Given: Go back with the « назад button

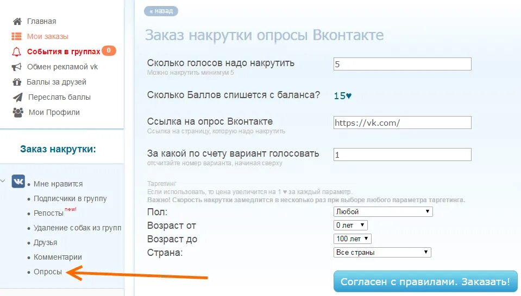Looking at the screenshot, I should 161,11.
